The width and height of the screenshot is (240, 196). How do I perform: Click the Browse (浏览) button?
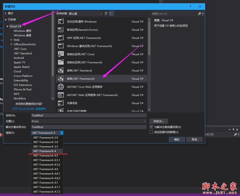(159, 121)
